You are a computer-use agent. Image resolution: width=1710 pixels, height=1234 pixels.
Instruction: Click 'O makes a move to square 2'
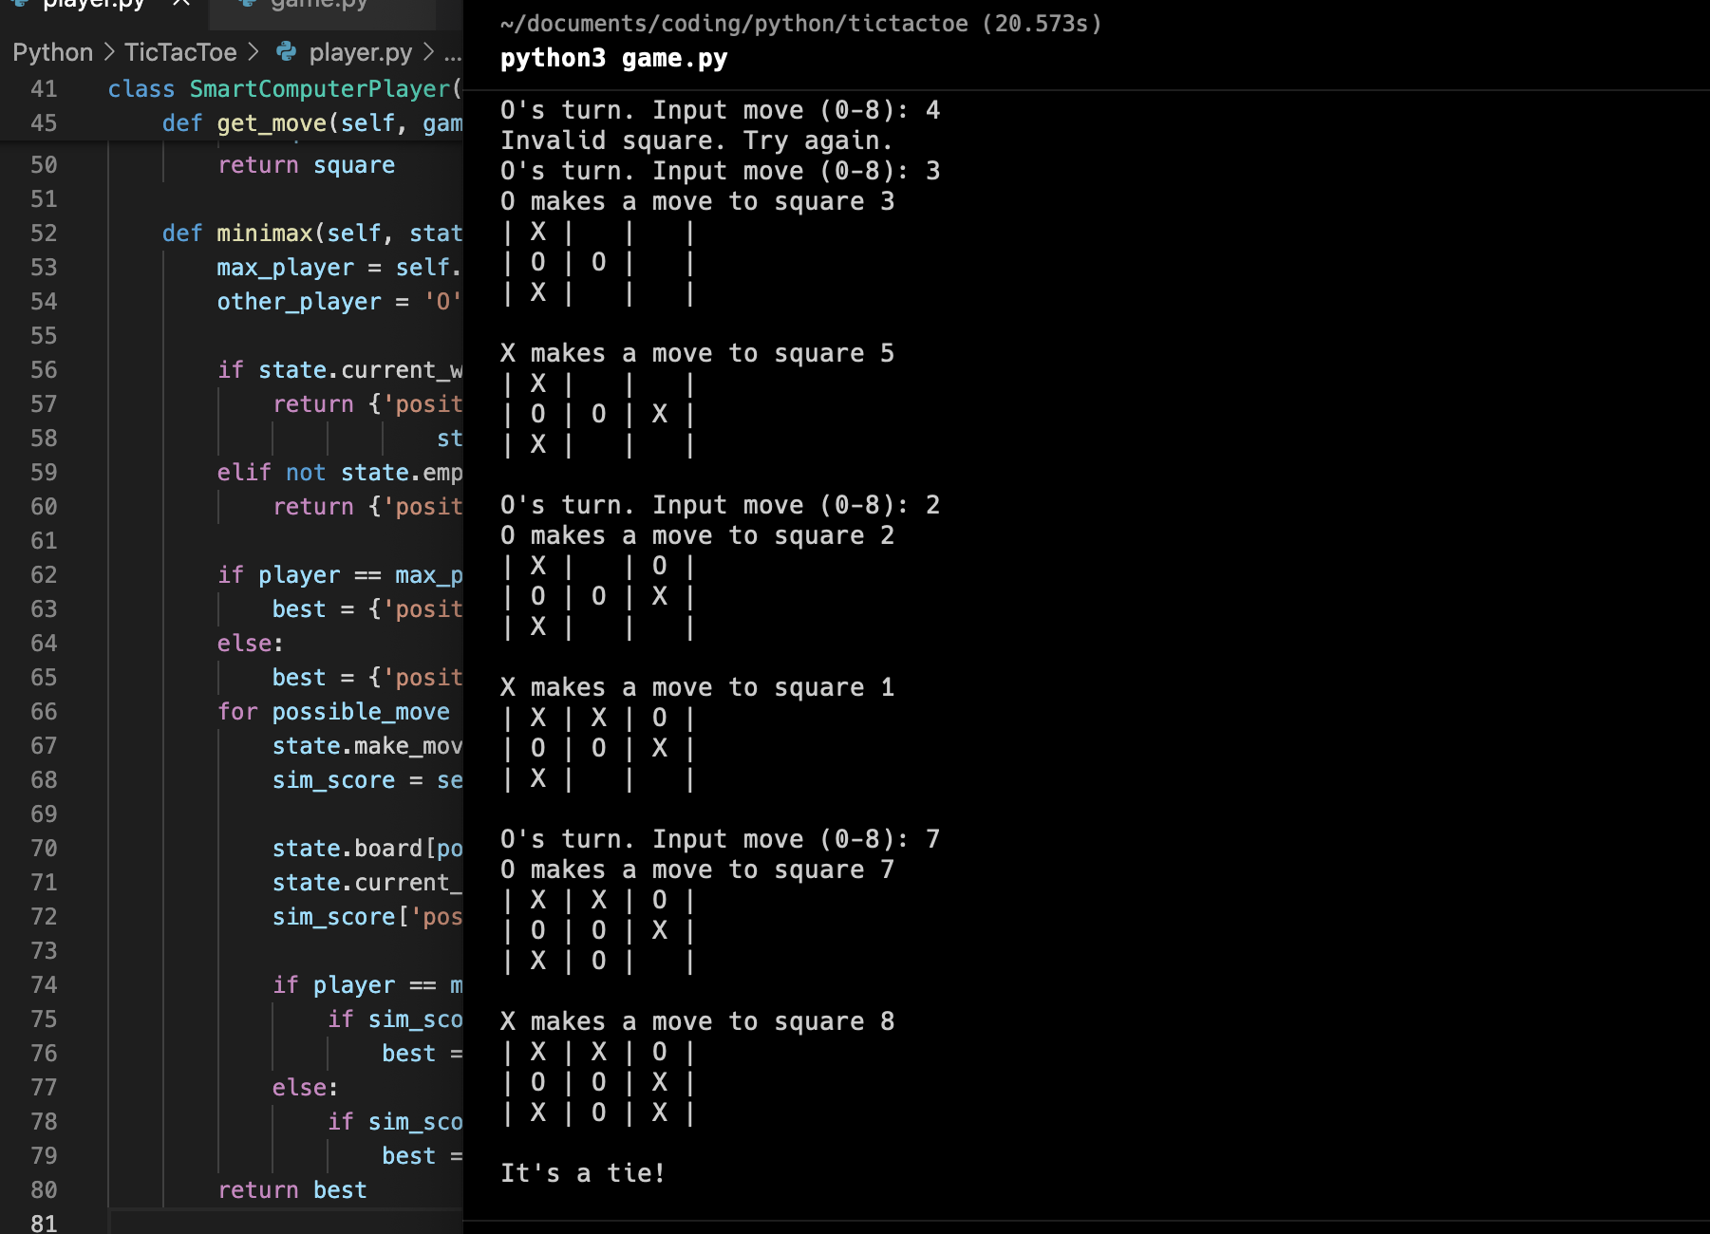click(x=697, y=535)
